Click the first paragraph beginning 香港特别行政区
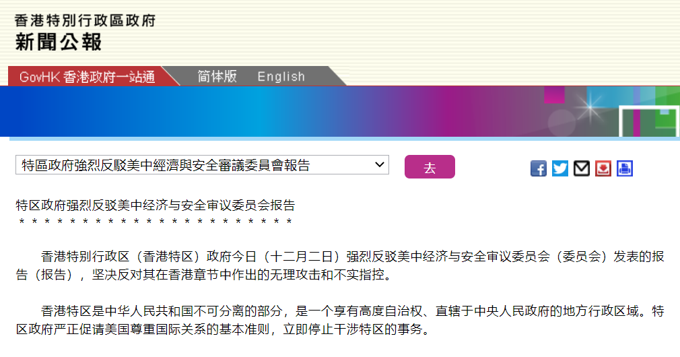This screenshot has height=357, width=680. pyautogui.click(x=340, y=265)
